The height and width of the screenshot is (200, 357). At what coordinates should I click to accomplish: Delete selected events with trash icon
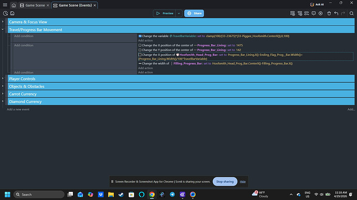pyautogui.click(x=329, y=13)
